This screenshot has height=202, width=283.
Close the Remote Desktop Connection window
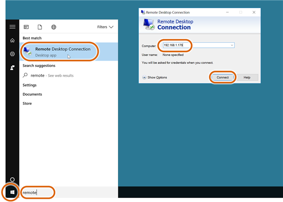254,12
